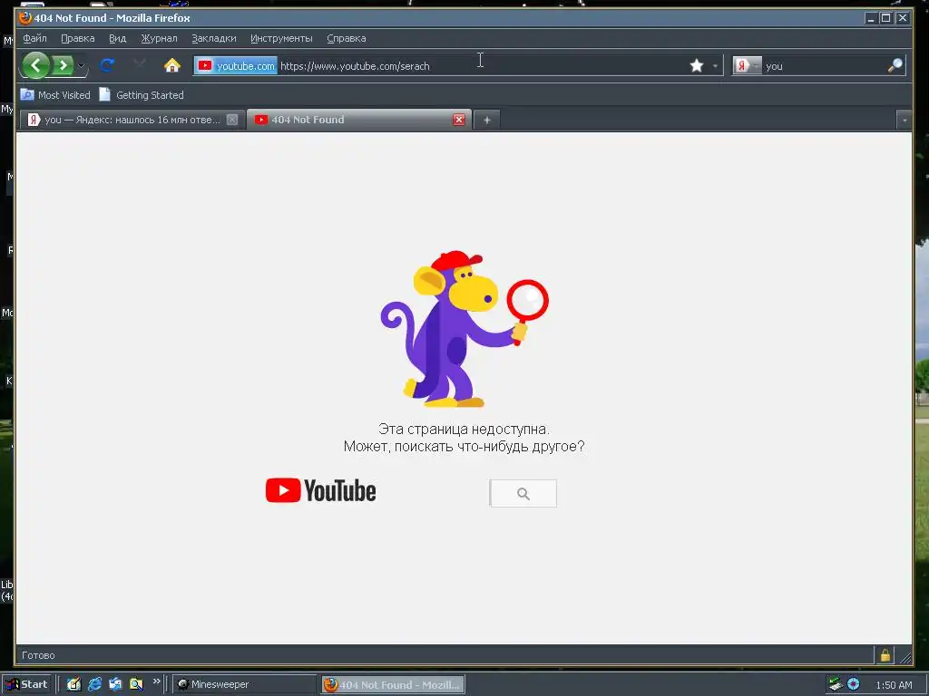Open the Вид menu
Viewport: 929px width, 696px height.
pos(117,38)
